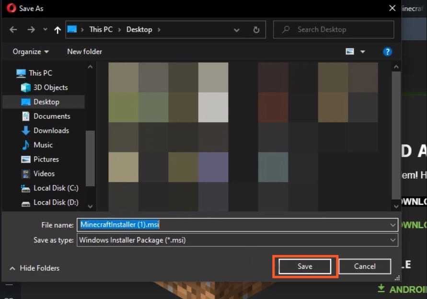Screen dimensions: 427x299
Task: Click the Back navigation arrow
Action: coord(13,30)
